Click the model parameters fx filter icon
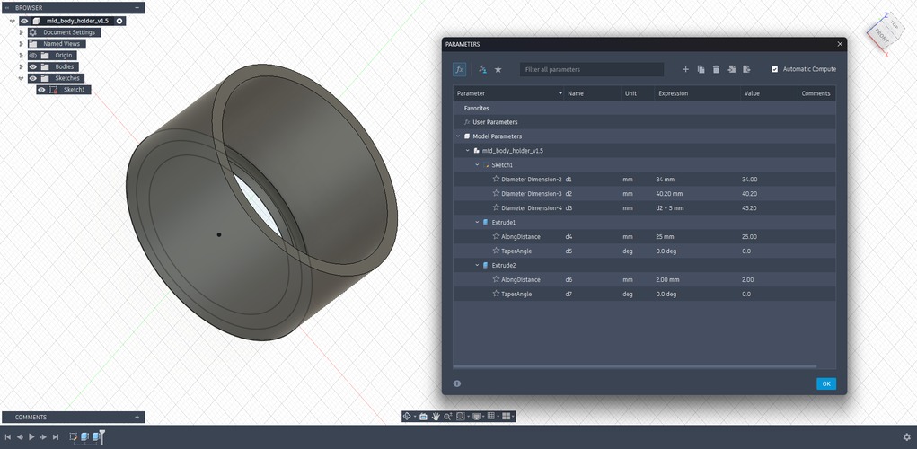This screenshot has width=917, height=449. click(460, 69)
